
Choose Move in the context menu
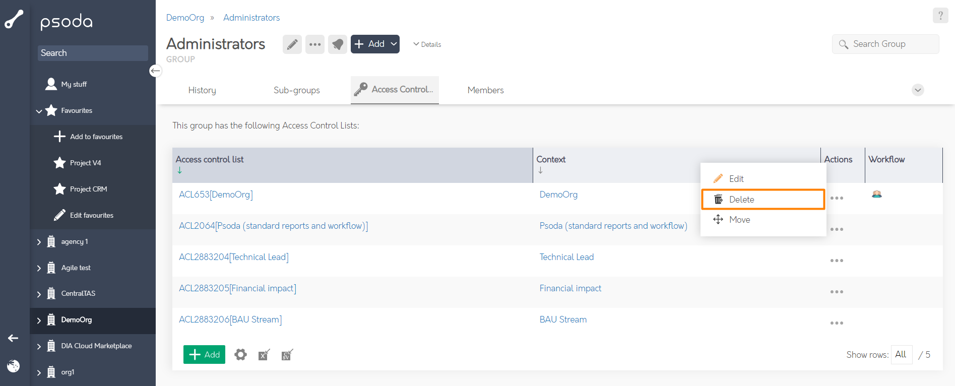coord(763,220)
